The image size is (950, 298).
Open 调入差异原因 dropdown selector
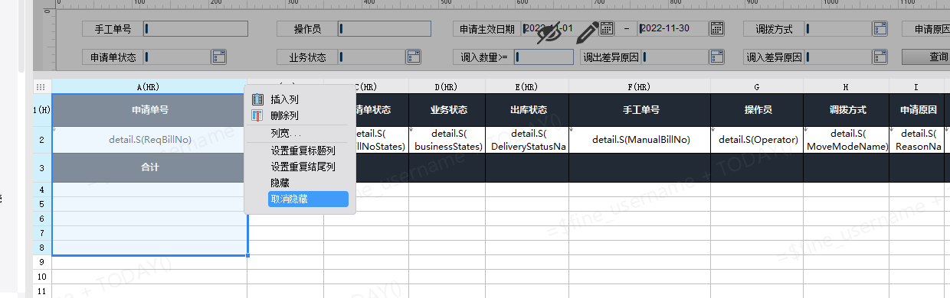[880, 57]
